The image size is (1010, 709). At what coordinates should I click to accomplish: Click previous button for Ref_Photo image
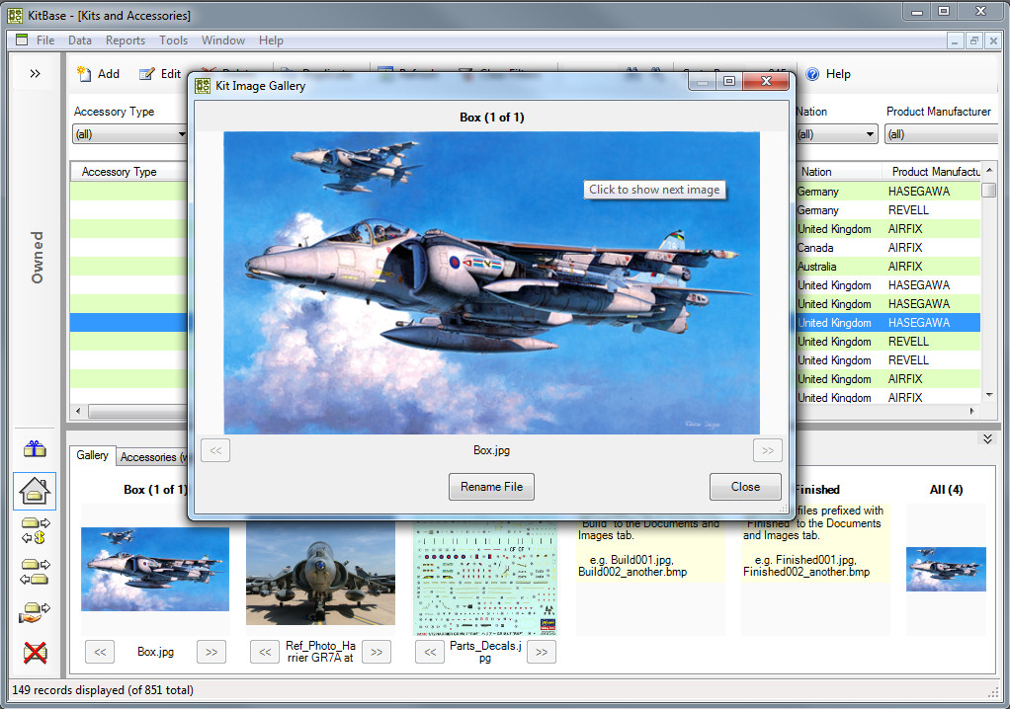tap(265, 652)
